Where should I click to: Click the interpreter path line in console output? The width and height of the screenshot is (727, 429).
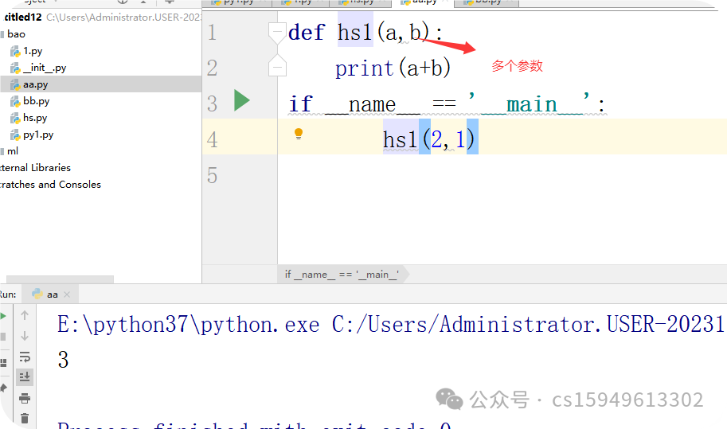point(390,324)
